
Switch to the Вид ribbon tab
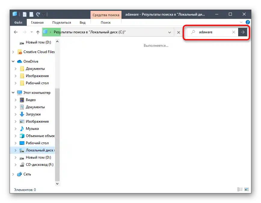coord(83,22)
